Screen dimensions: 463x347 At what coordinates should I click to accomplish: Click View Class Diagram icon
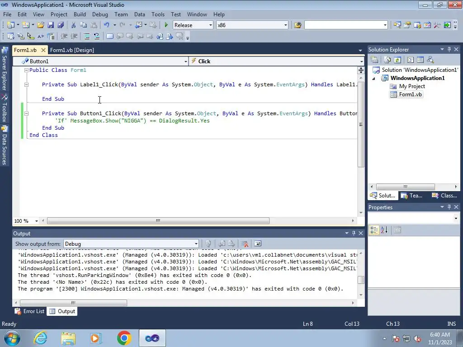[x=430, y=60]
